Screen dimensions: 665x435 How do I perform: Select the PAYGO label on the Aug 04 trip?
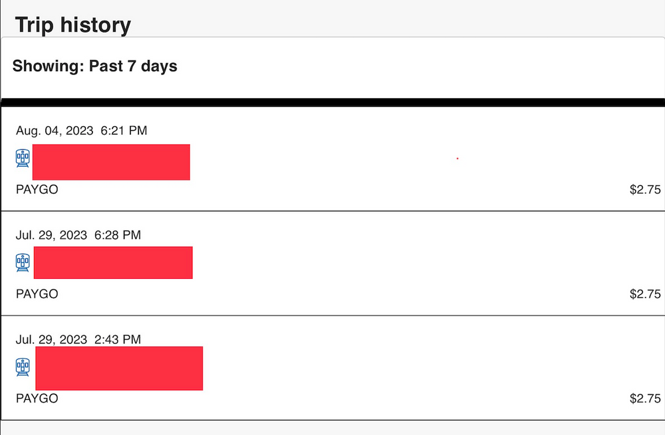pyautogui.click(x=37, y=189)
